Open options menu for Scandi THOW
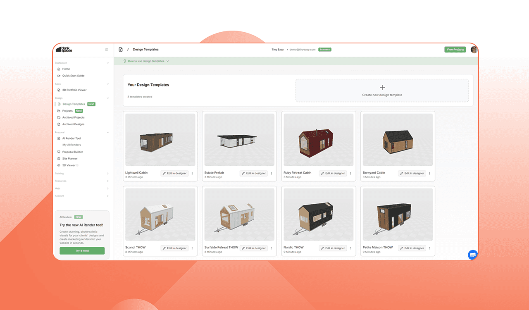529x310 pixels. coord(192,248)
